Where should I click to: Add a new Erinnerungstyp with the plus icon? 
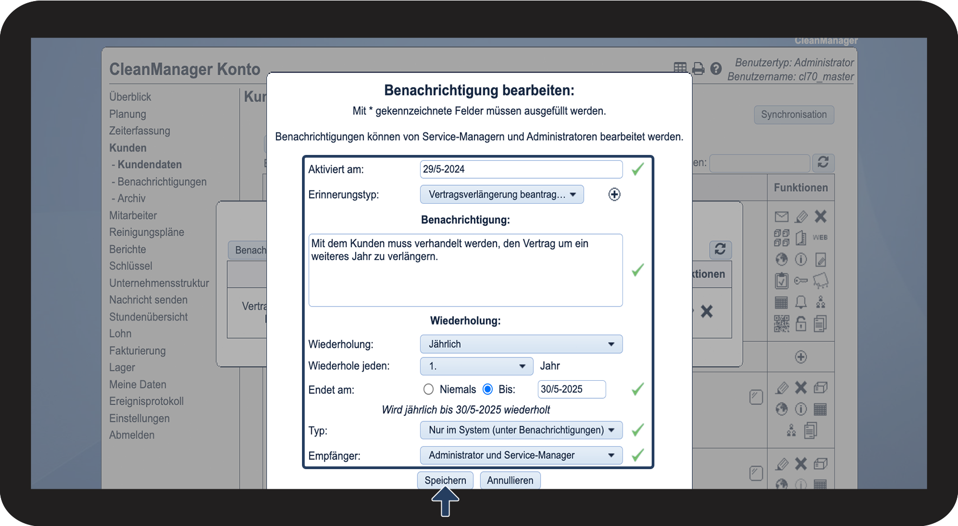614,194
